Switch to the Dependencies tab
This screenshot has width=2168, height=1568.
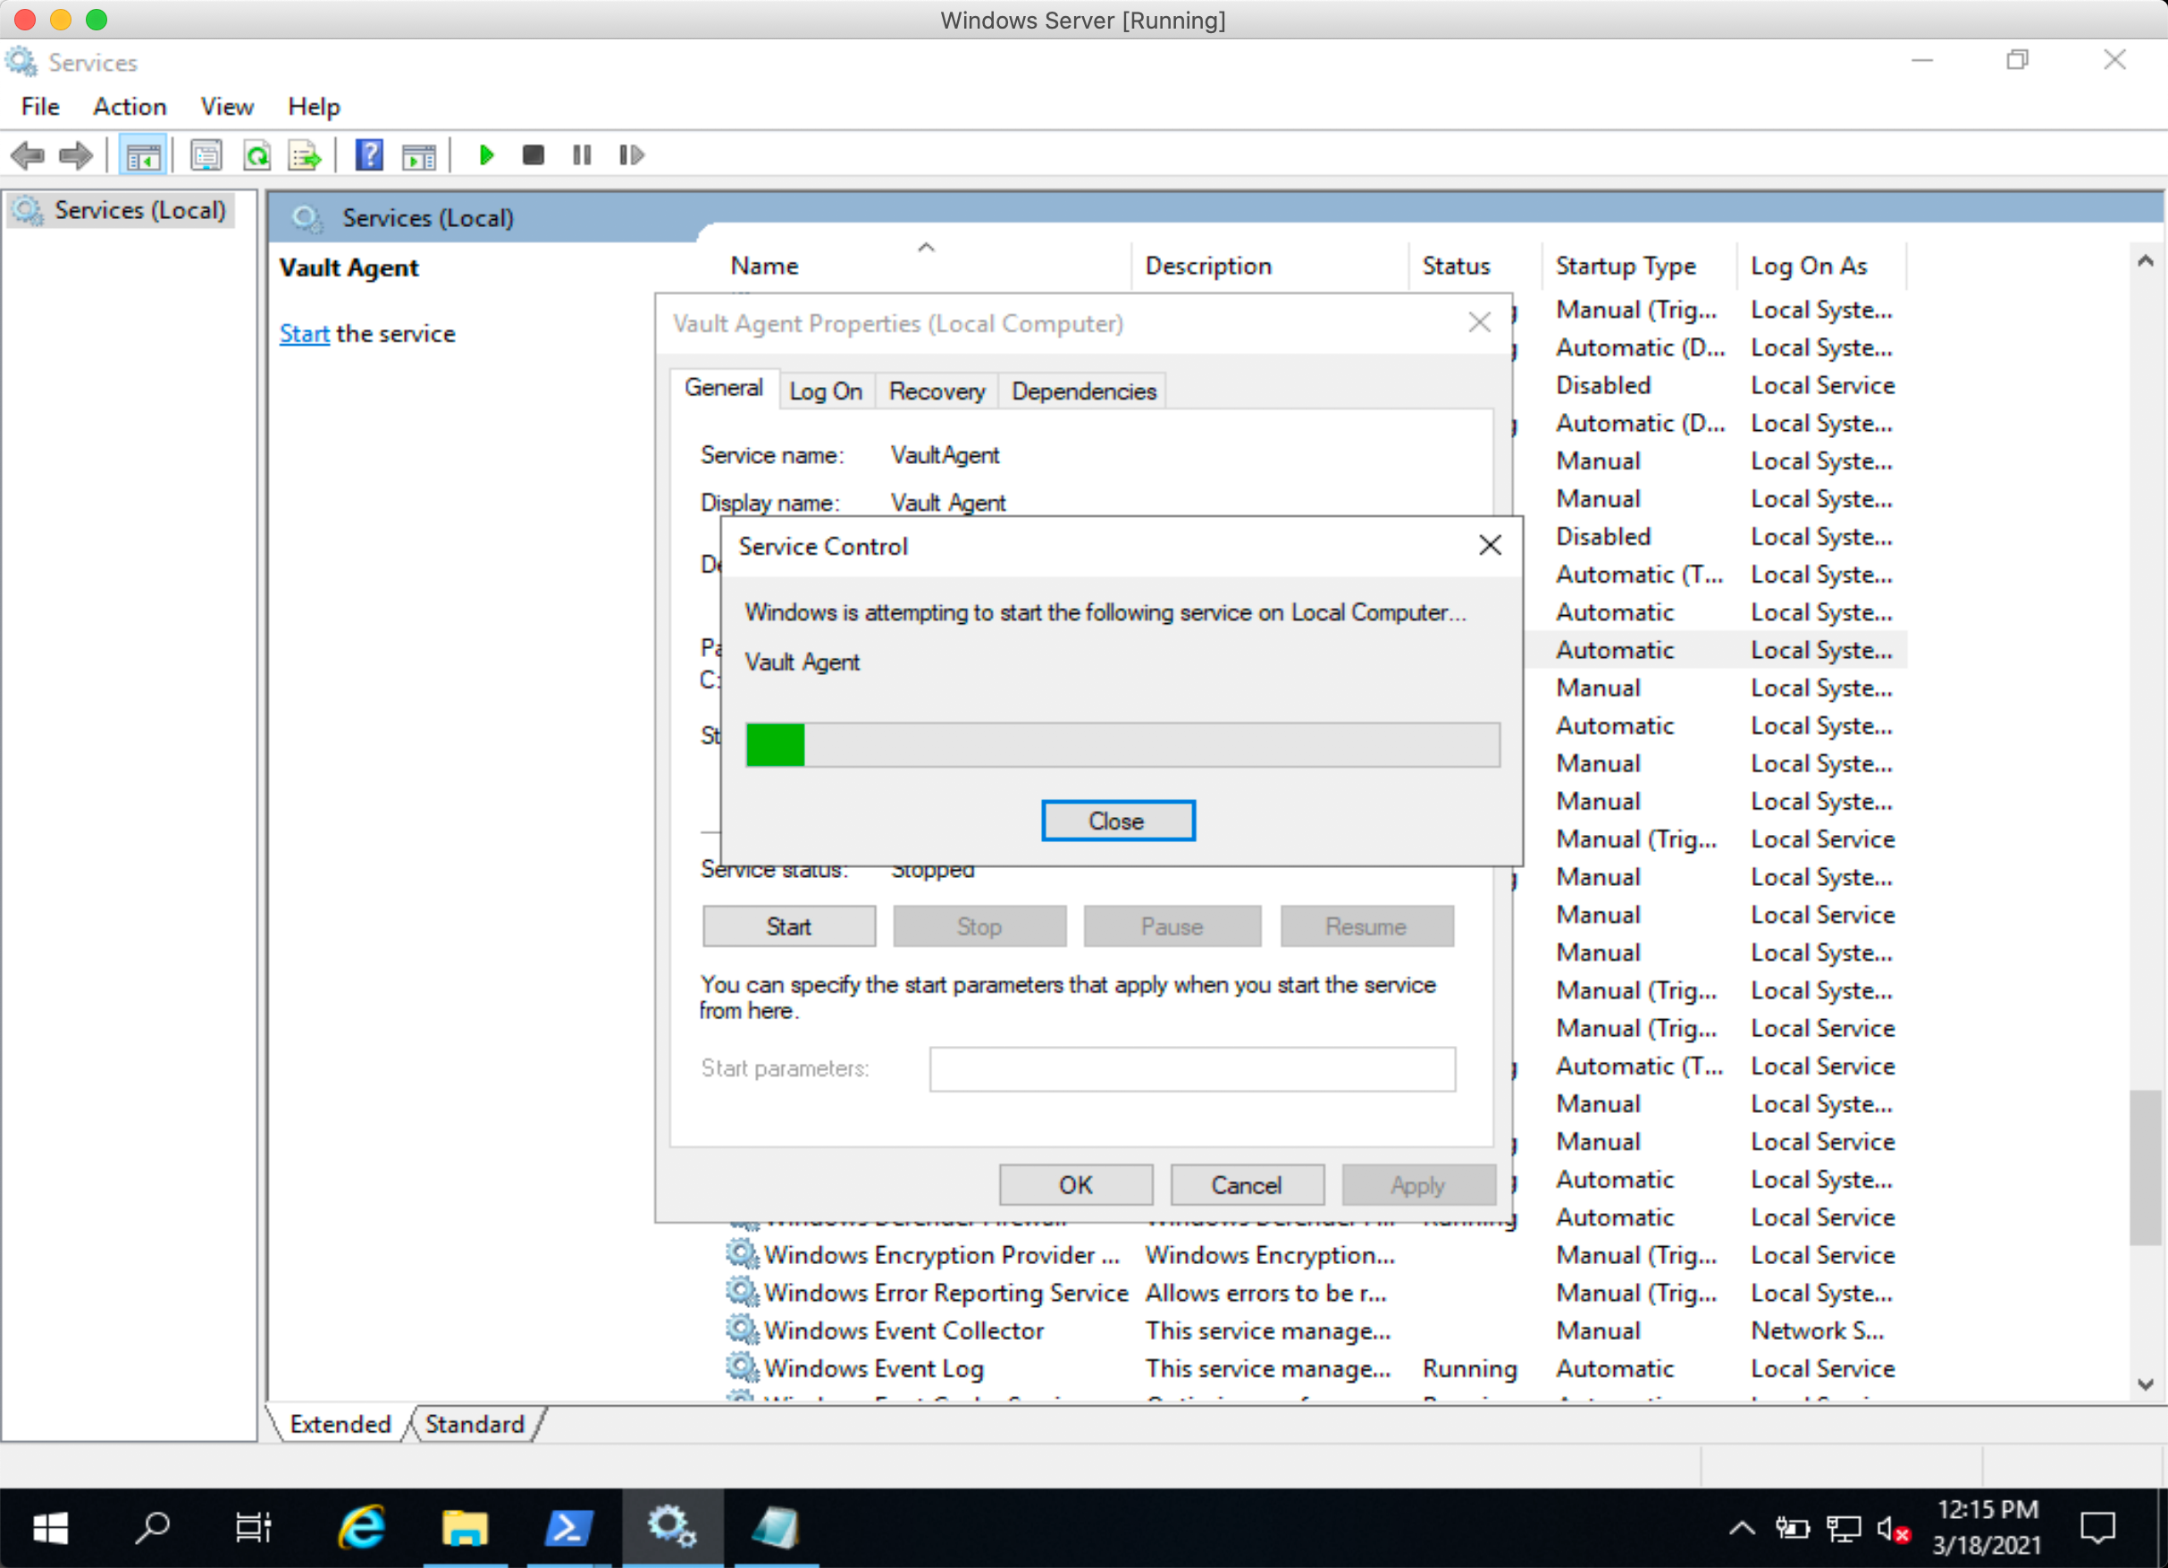pyautogui.click(x=1084, y=391)
